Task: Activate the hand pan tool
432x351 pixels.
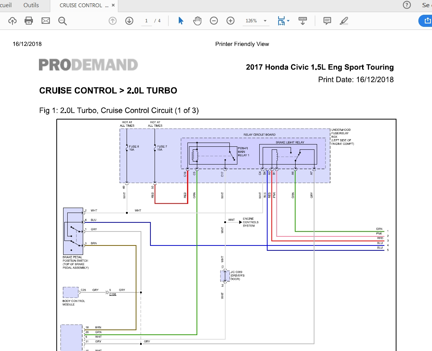Action: [x=197, y=21]
